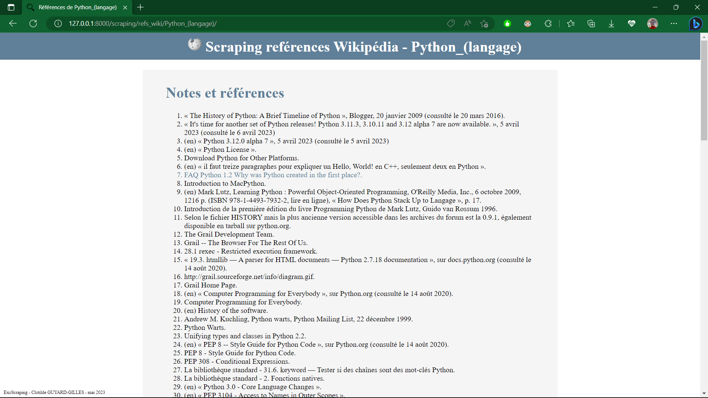Add this page to favorites

point(485,24)
